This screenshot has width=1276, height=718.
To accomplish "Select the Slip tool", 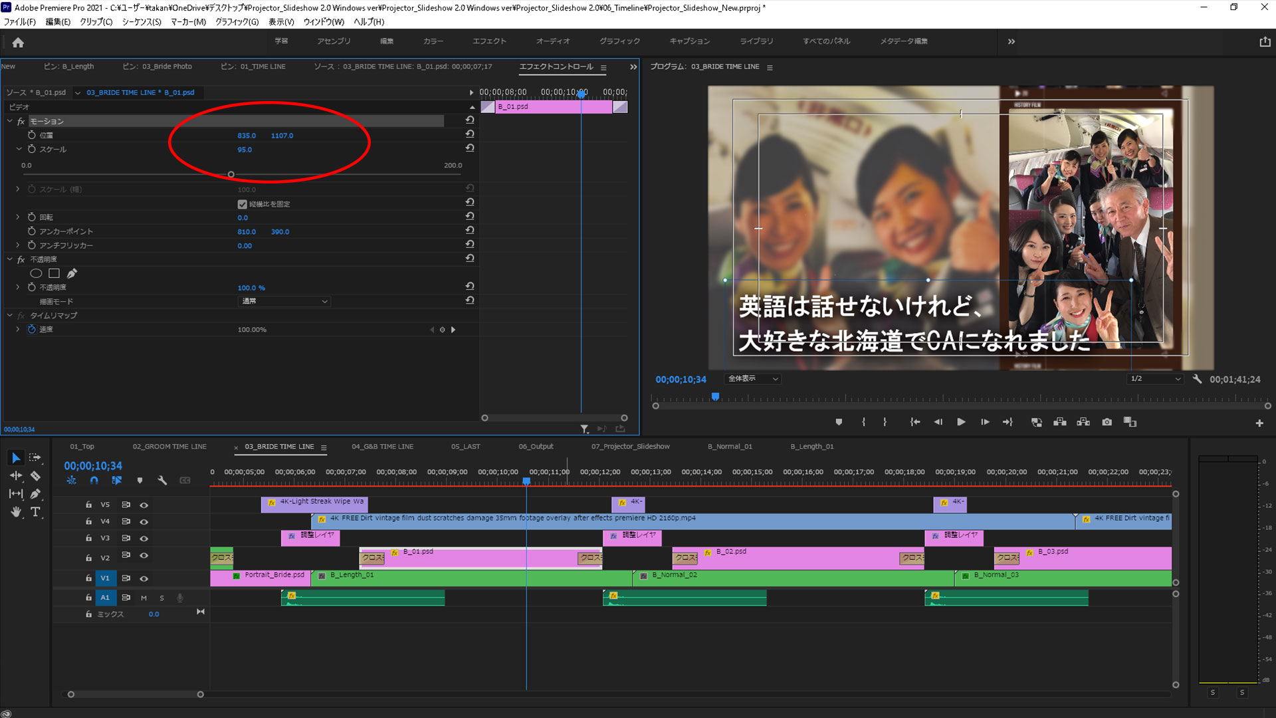I will pyautogui.click(x=16, y=494).
